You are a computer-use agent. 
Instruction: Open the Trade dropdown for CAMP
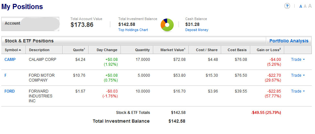coord(298,60)
